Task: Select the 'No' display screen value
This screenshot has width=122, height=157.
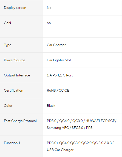Action: pyautogui.click(x=49, y=8)
